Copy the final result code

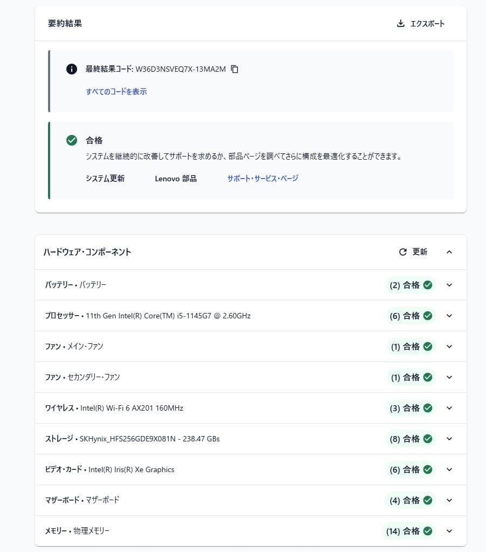pyautogui.click(x=235, y=69)
